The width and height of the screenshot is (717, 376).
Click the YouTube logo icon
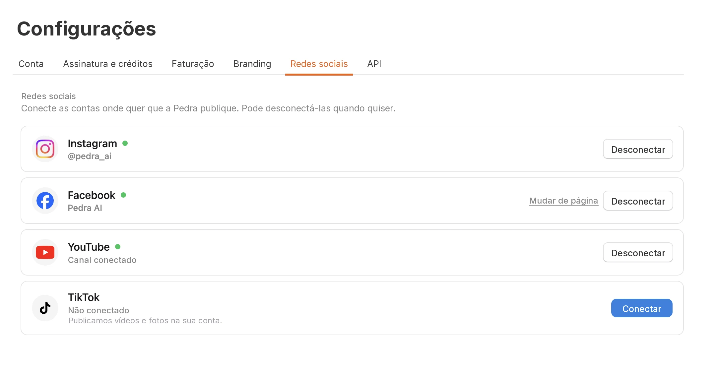[45, 252]
